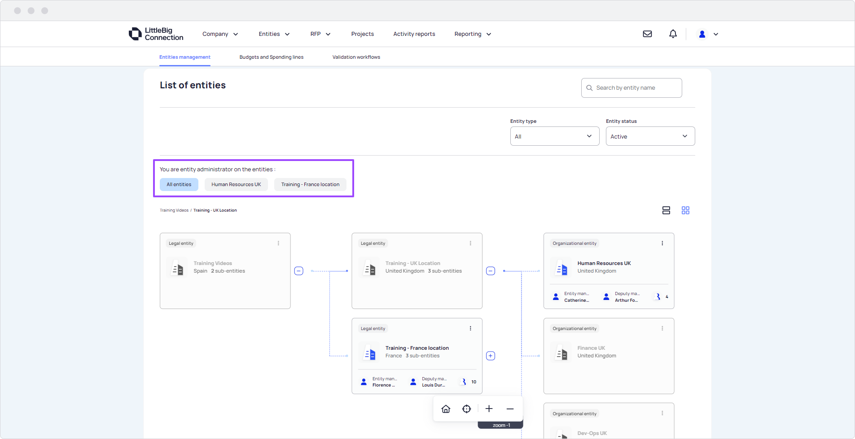855x439 pixels.
Task: Open the user profile avatar
Action: [x=702, y=34]
